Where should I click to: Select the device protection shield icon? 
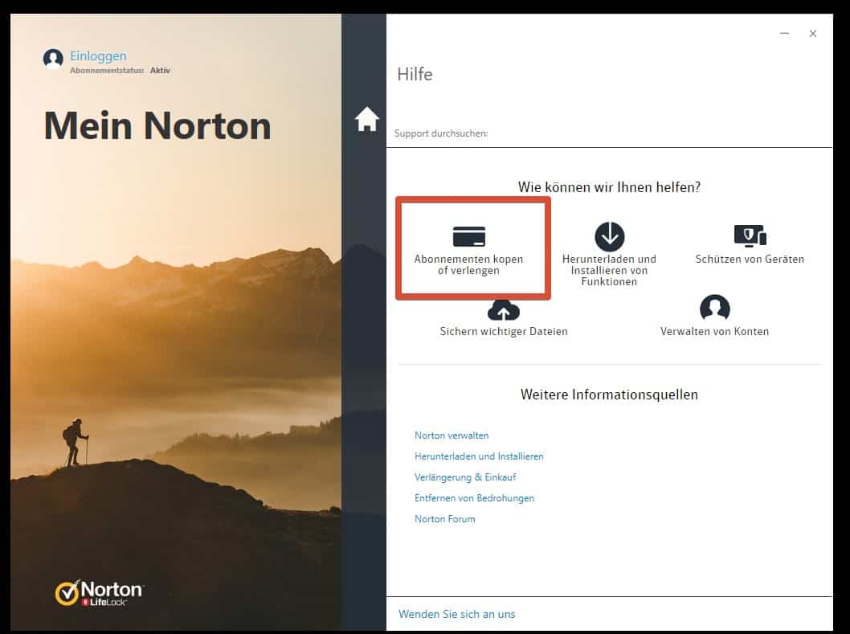[750, 236]
